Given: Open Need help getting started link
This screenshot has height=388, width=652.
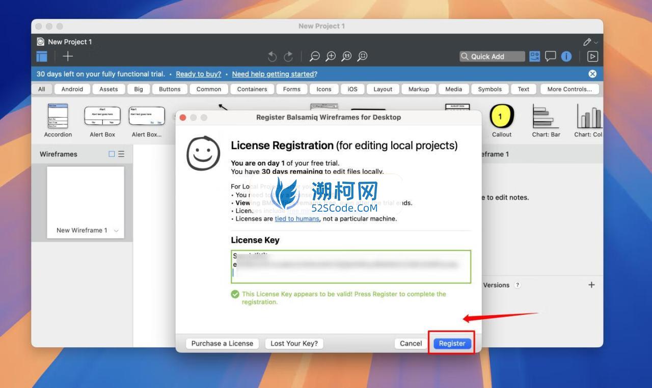Looking at the screenshot, I should coord(275,74).
